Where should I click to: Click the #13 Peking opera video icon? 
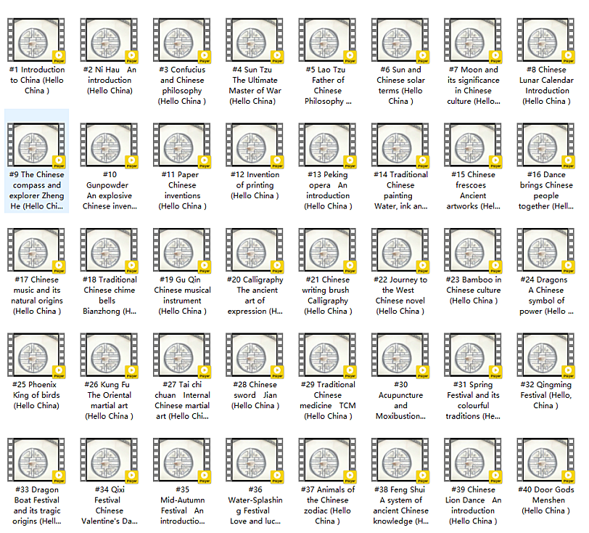[327, 145]
